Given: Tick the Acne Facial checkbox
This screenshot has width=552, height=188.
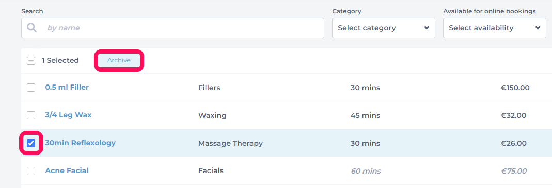Looking at the screenshot, I should [x=31, y=171].
